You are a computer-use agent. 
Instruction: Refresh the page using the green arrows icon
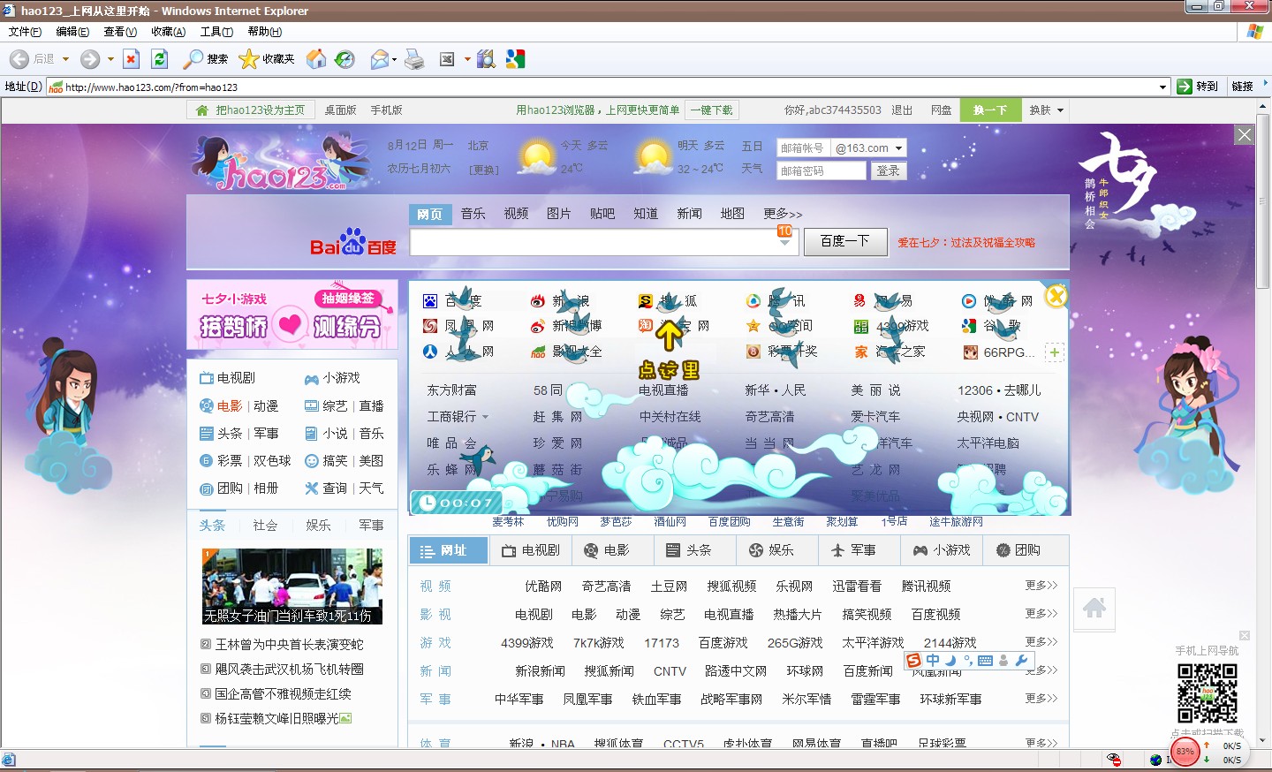coord(159,59)
